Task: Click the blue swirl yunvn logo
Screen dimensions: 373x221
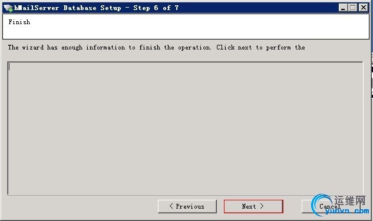Action: [321, 205]
